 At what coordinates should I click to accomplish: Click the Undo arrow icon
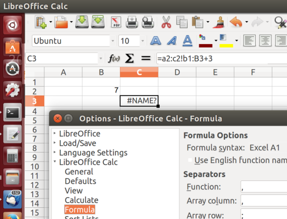pos(236,22)
